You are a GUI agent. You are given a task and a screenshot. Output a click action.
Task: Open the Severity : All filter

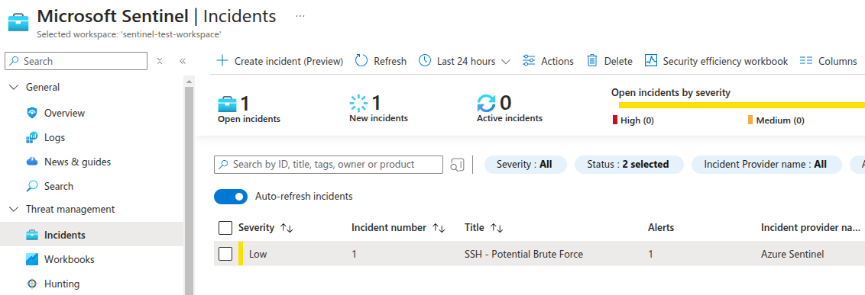(525, 165)
